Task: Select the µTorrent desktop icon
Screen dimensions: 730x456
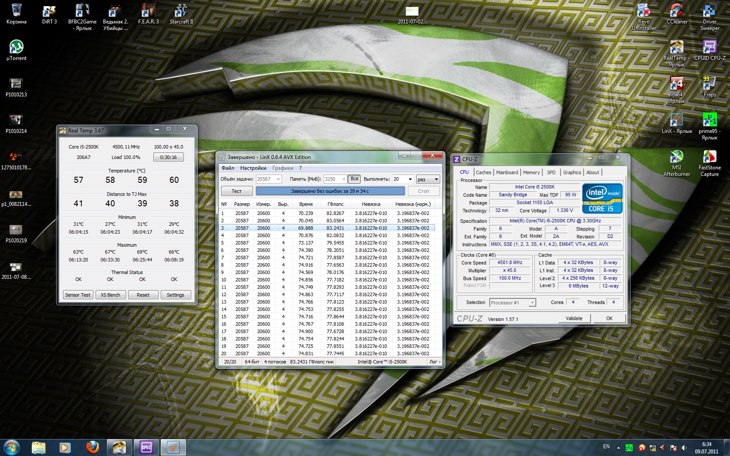Action: (x=17, y=50)
